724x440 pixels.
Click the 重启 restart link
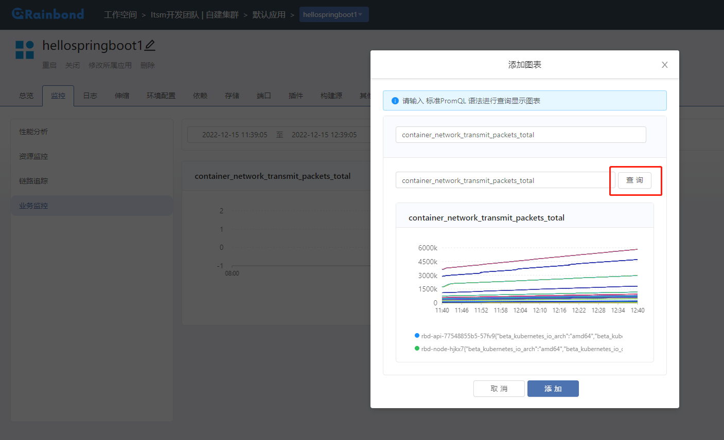[49, 65]
